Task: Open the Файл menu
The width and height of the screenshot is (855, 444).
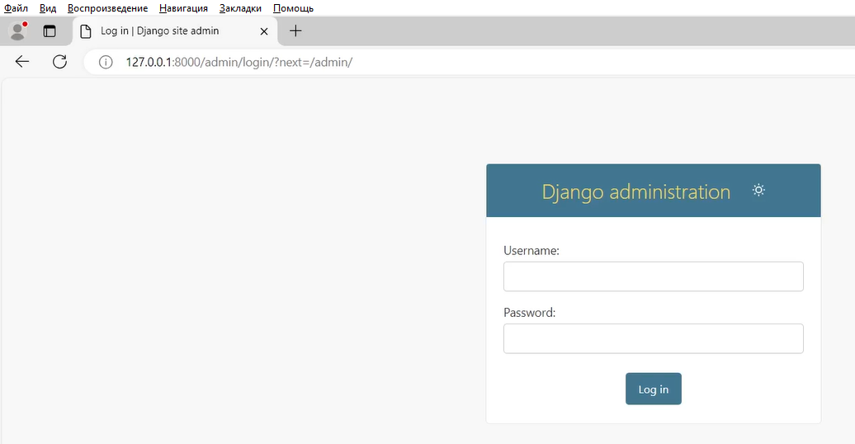Action: [16, 8]
